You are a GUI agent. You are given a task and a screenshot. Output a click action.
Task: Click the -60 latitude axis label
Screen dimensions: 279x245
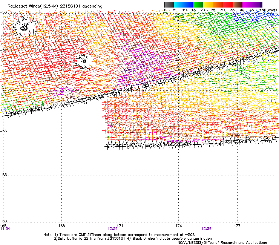[x=3, y=221]
